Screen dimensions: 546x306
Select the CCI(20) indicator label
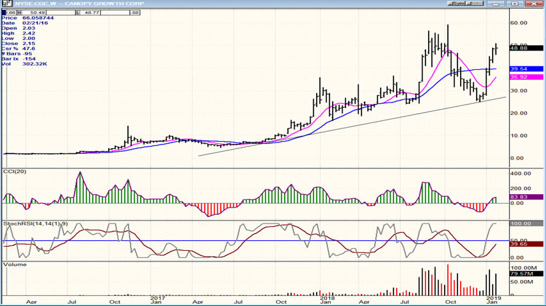[16, 172]
